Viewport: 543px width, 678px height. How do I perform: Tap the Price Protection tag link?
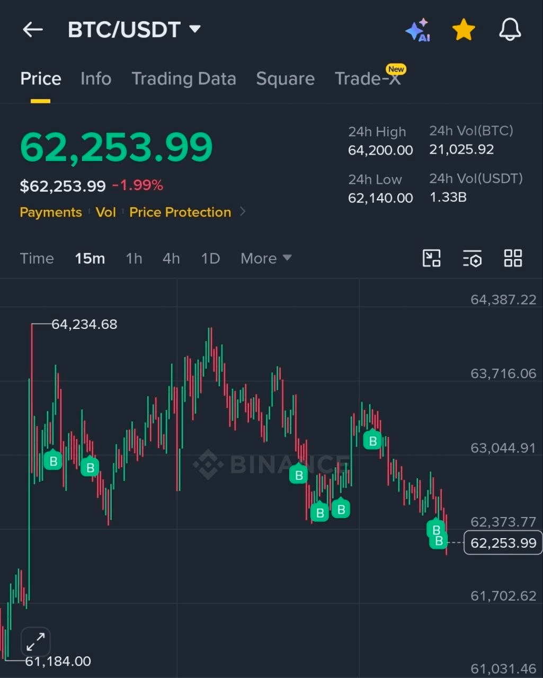pos(180,212)
